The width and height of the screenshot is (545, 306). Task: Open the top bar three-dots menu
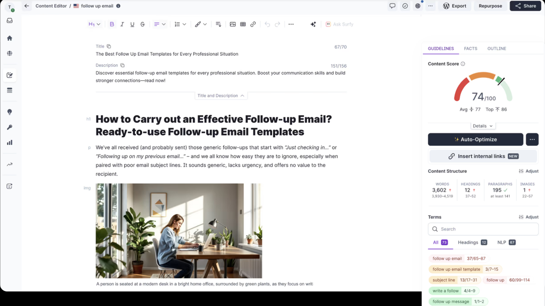point(431,6)
